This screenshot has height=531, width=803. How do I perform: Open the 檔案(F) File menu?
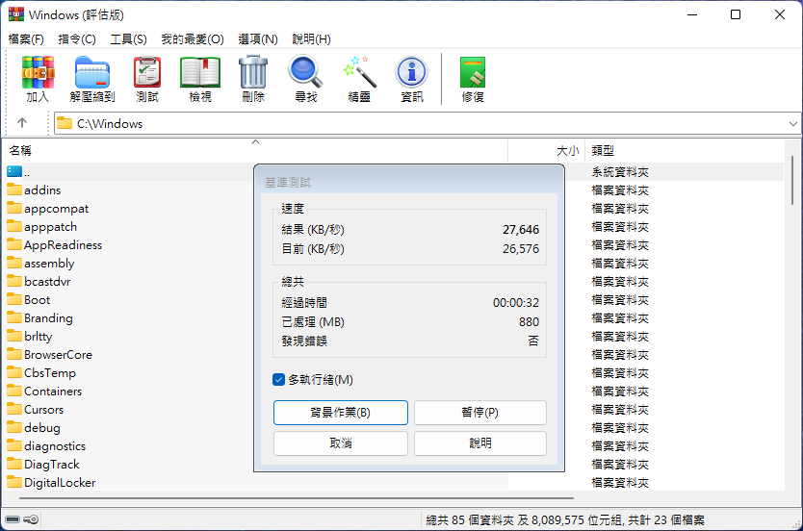click(26, 39)
